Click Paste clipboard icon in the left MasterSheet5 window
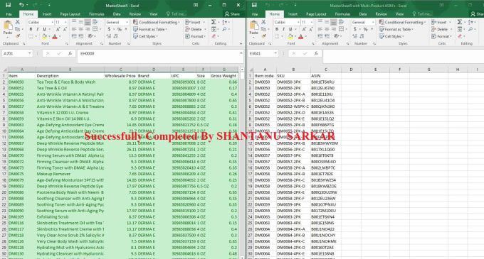 pyautogui.click(x=8, y=26)
